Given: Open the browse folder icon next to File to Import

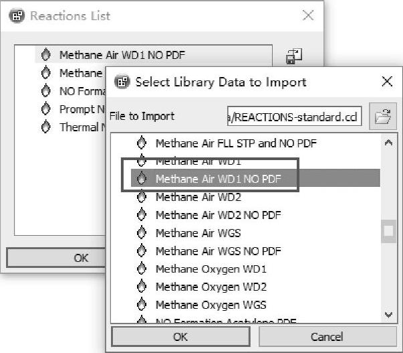Looking at the screenshot, I should coord(383,116).
